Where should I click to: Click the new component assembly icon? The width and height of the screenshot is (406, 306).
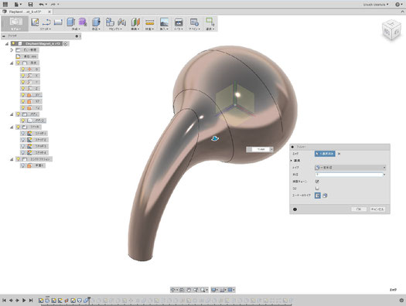pos(110,22)
